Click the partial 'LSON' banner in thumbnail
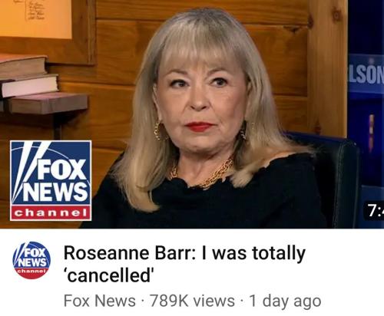 pos(366,74)
